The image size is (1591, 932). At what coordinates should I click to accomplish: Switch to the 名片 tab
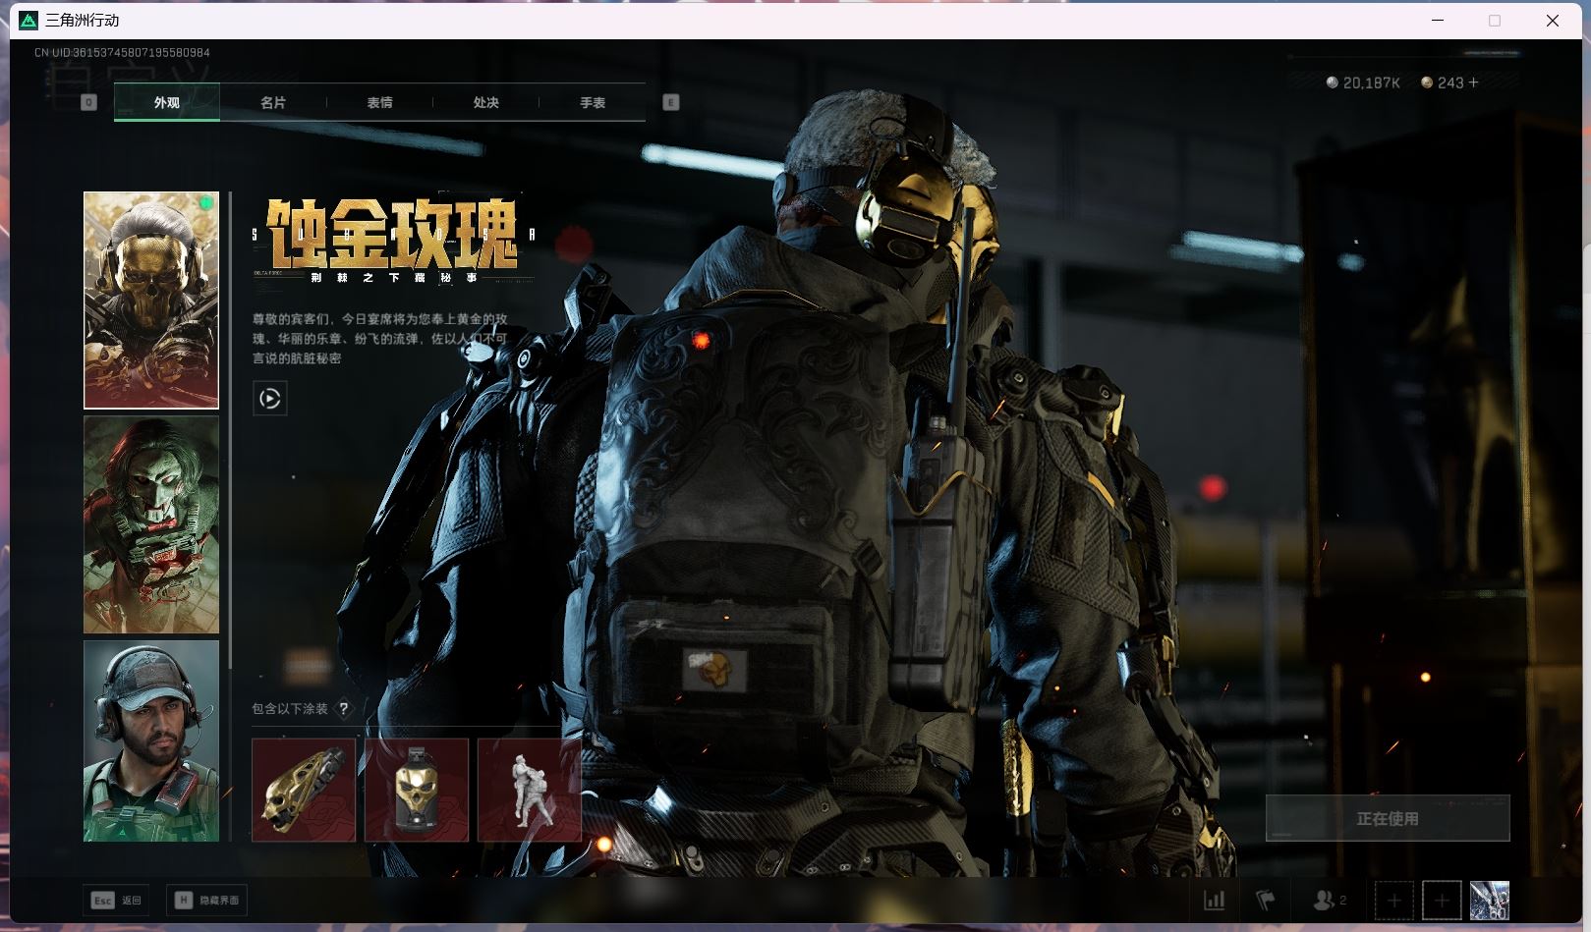pos(273,102)
